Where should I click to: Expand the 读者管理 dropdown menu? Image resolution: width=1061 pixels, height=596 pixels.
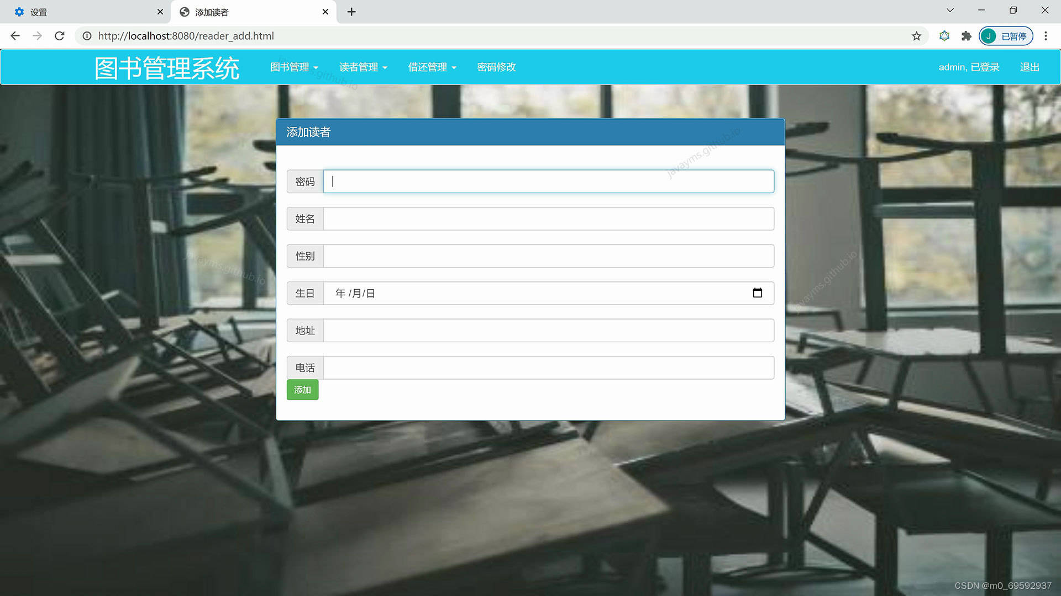363,67
